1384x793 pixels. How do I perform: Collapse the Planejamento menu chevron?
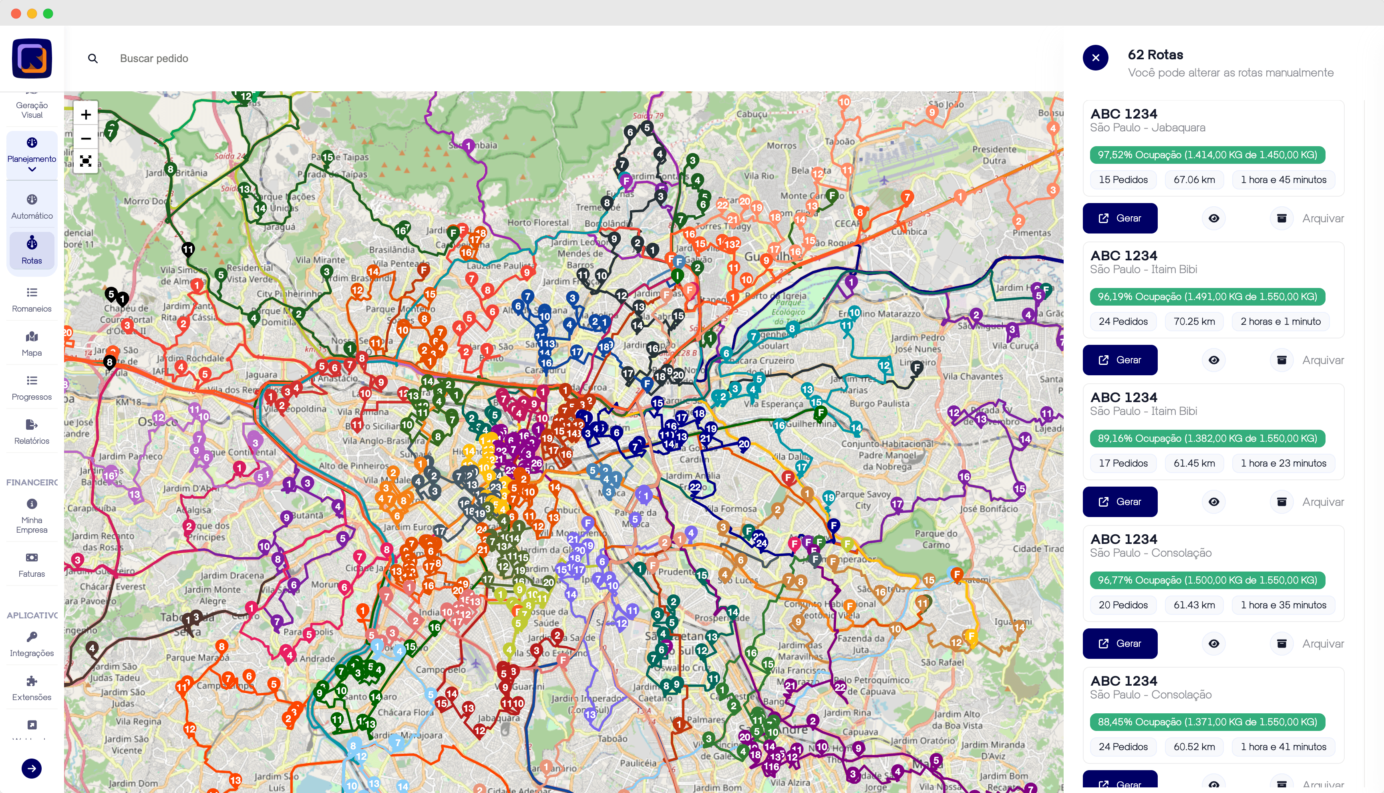click(32, 170)
